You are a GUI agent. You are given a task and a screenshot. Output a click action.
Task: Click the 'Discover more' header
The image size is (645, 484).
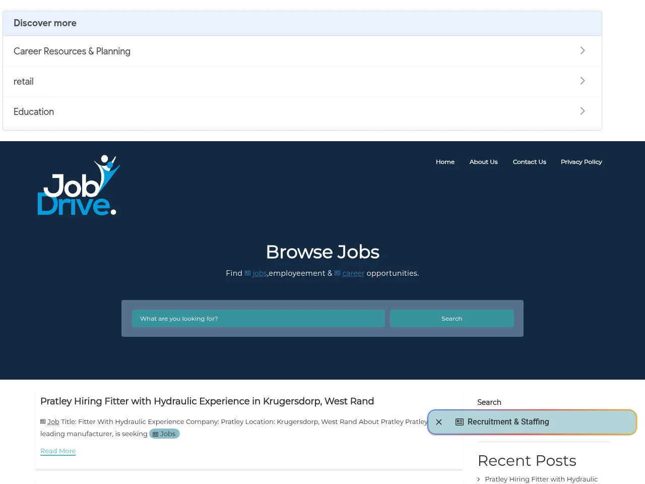[x=302, y=23]
